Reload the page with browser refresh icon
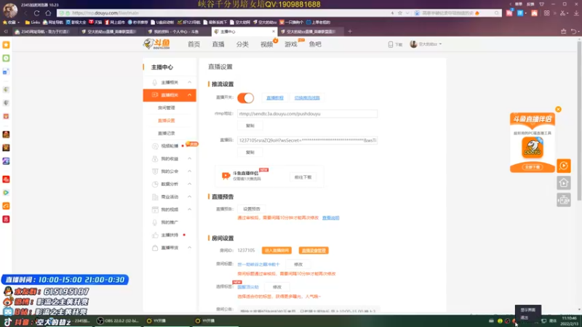The image size is (582, 327). (37, 13)
